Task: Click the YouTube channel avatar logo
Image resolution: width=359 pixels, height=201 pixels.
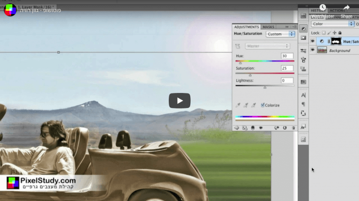Action: coord(10,10)
